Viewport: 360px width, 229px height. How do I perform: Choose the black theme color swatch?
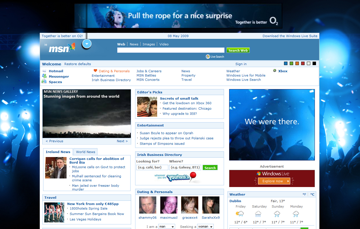(314, 63)
